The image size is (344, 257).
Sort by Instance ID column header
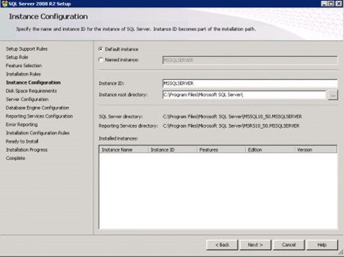(173, 149)
